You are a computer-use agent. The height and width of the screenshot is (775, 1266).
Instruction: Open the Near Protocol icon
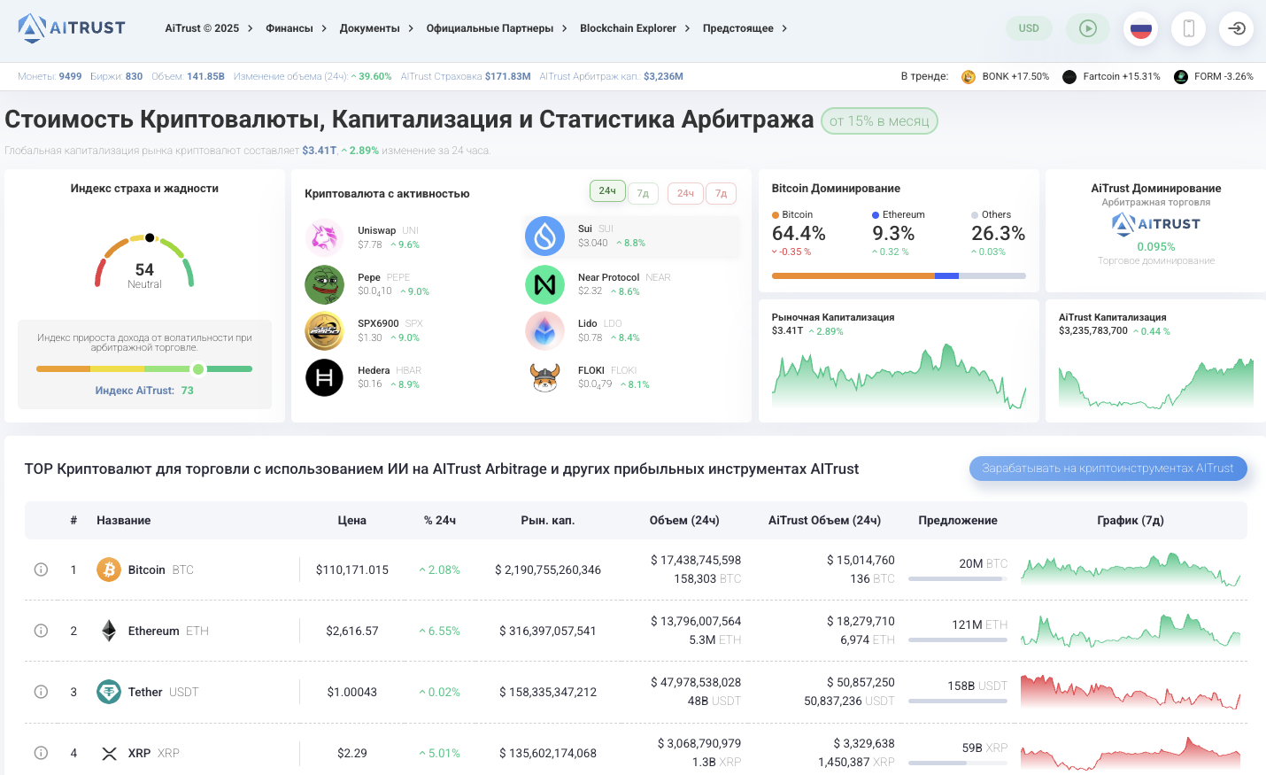544,284
